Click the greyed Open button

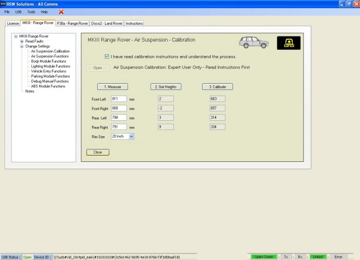click(98, 68)
